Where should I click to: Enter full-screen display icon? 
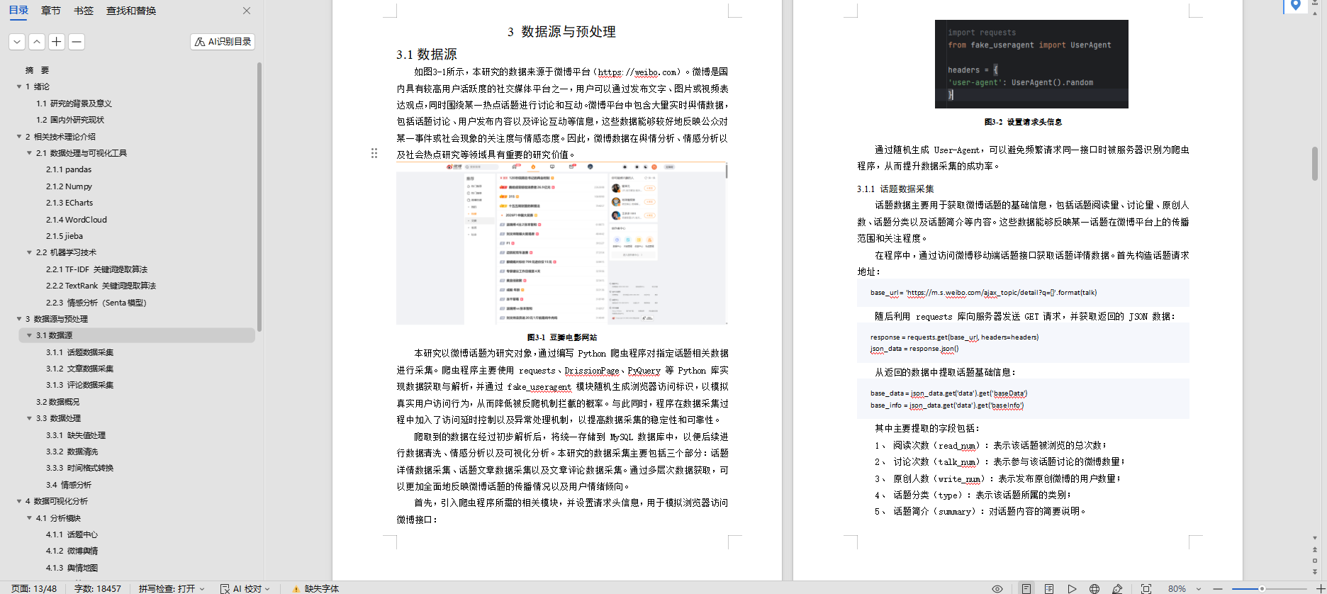(x=1146, y=588)
